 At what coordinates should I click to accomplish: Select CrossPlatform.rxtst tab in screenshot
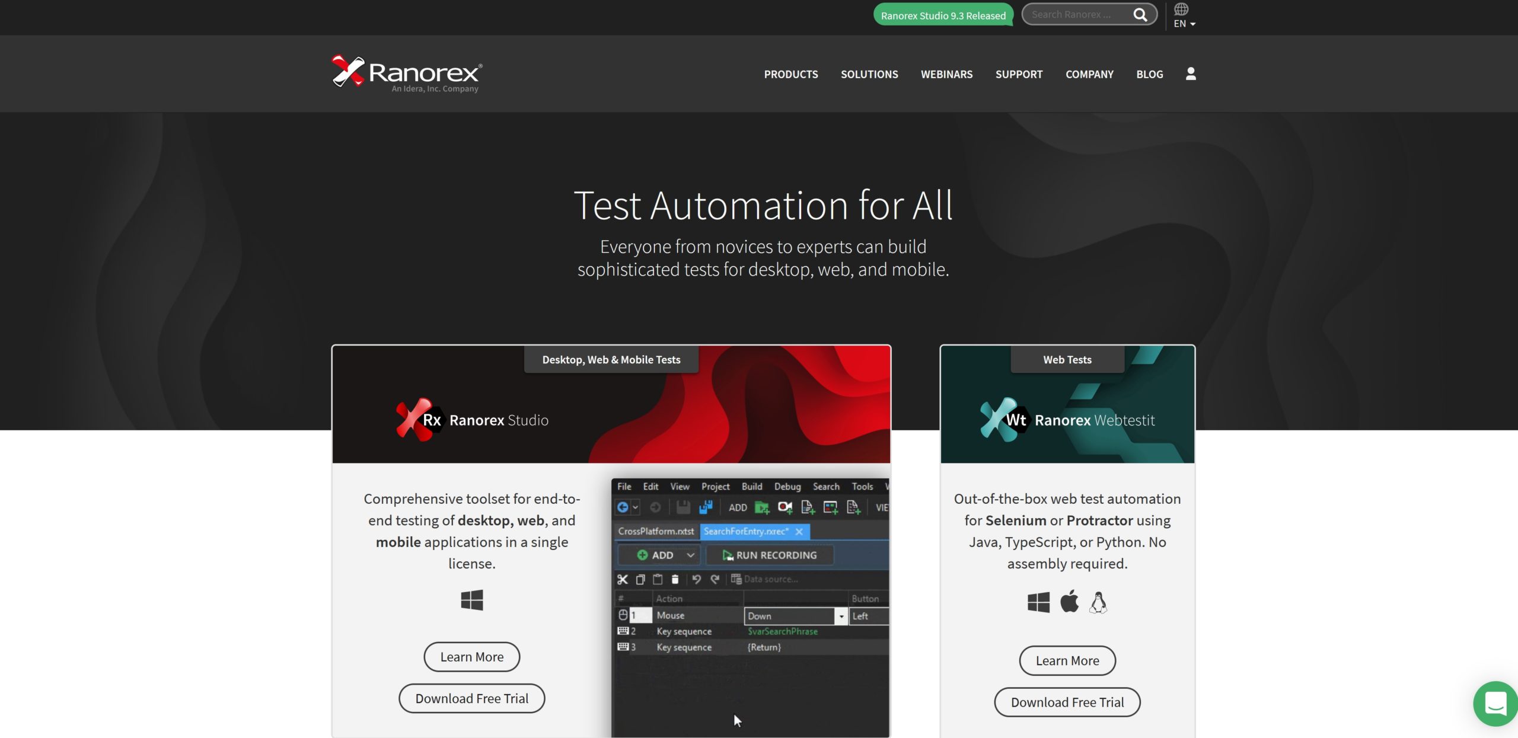click(x=656, y=532)
